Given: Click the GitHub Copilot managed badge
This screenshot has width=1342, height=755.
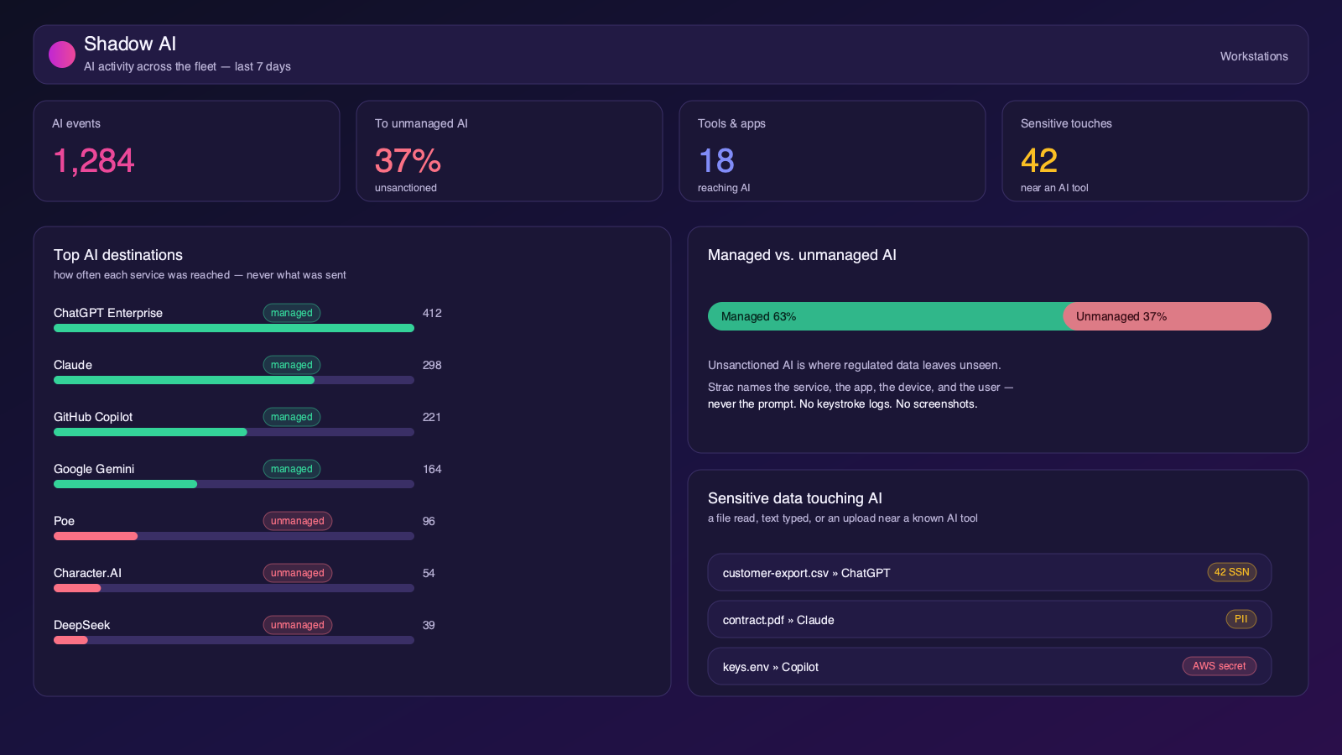Looking at the screenshot, I should (x=292, y=417).
